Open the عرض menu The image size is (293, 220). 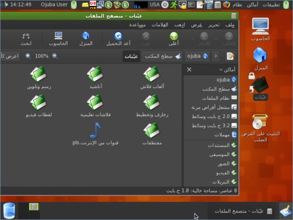point(196,25)
